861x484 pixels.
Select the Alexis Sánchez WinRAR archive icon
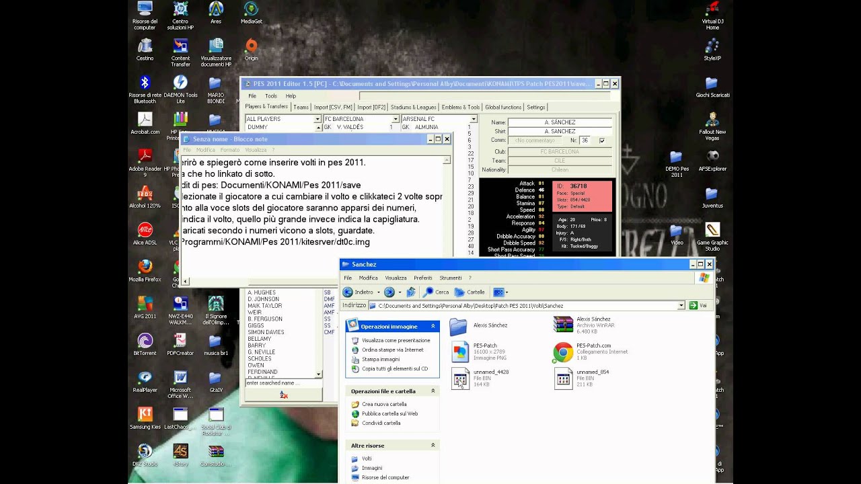click(x=563, y=325)
